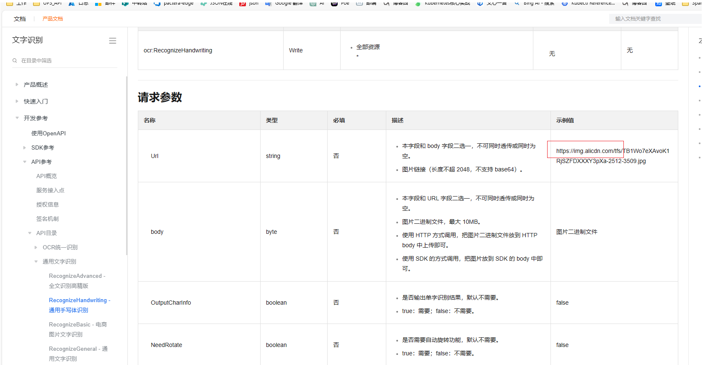
Task: Click the 图片链接（长度不超 2048 description
Action: (463, 169)
